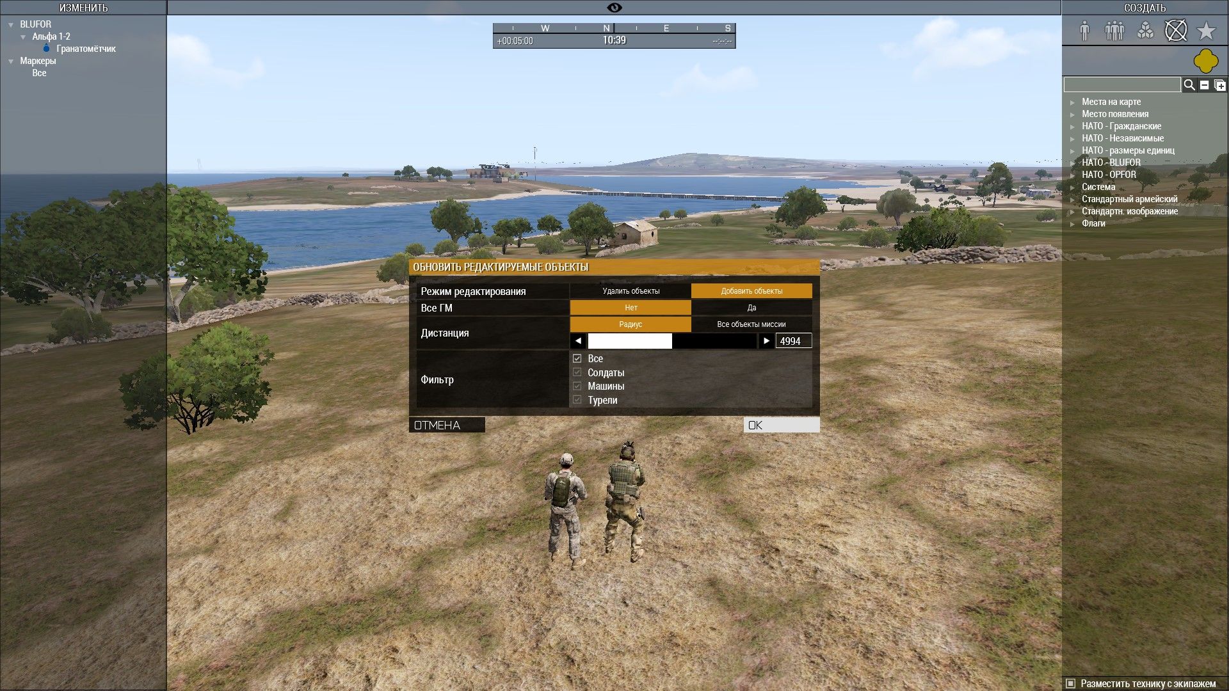Expand all tree entries with plus icon

pyautogui.click(x=1220, y=84)
